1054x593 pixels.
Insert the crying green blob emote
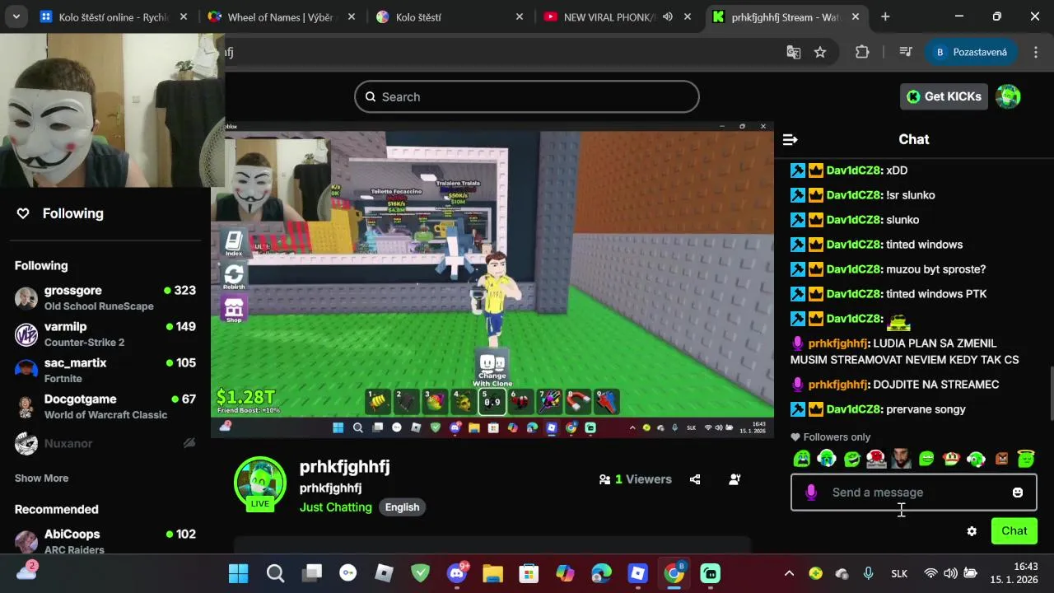[x=801, y=459]
